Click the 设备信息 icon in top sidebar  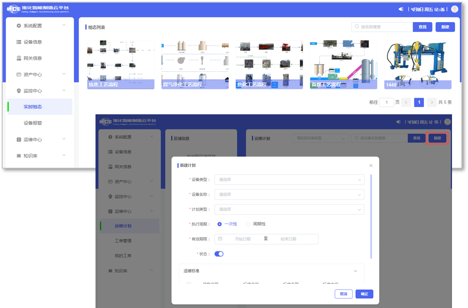[x=19, y=42]
